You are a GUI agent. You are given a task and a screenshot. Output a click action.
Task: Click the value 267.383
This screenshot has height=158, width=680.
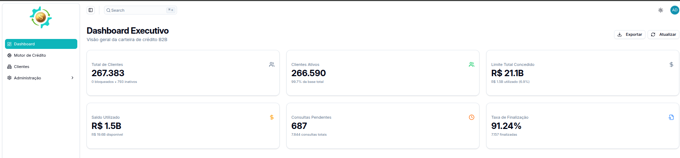click(108, 73)
